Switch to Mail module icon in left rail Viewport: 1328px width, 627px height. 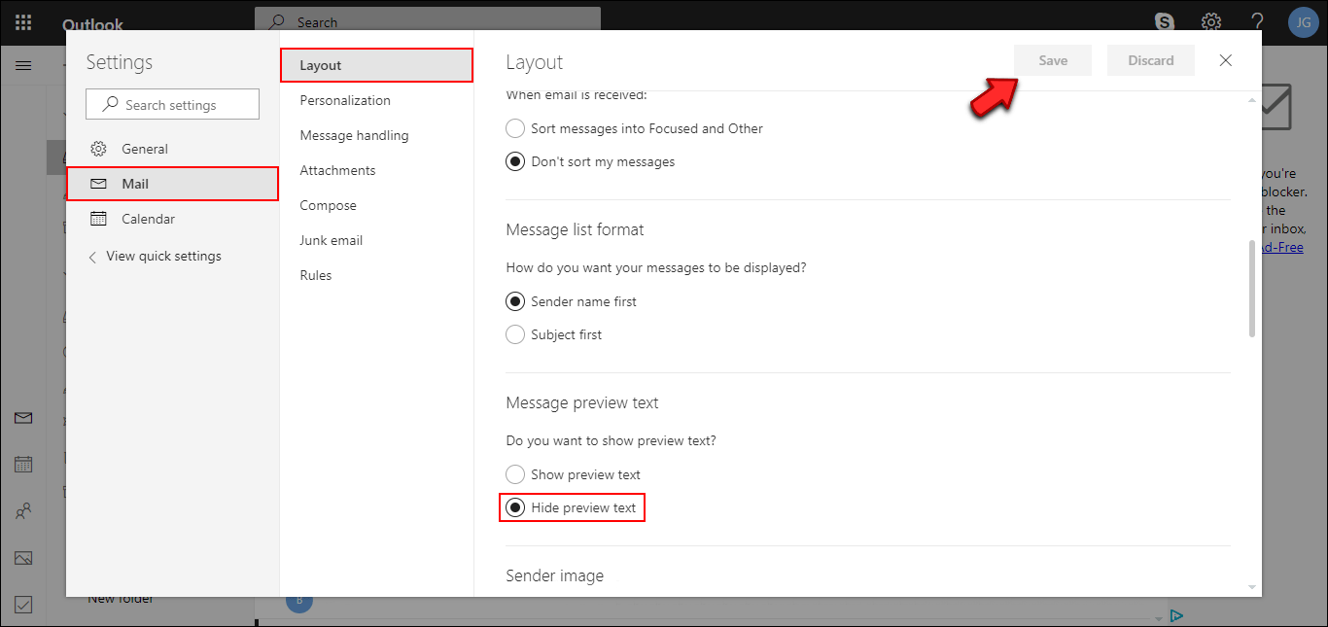coord(23,418)
